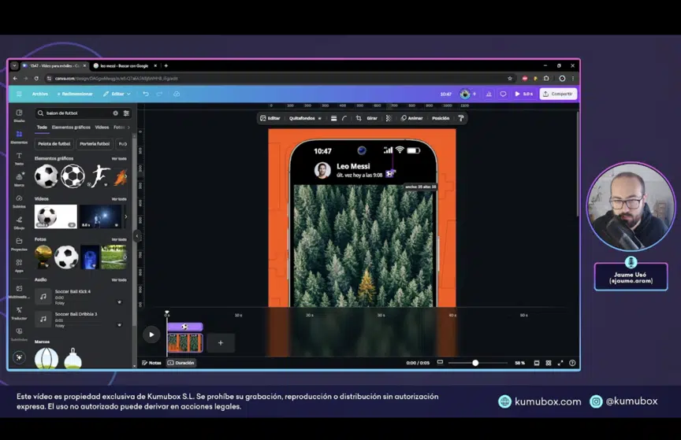Screen dimensions: 681x440
Task: Undo the last action
Action: [146, 94]
